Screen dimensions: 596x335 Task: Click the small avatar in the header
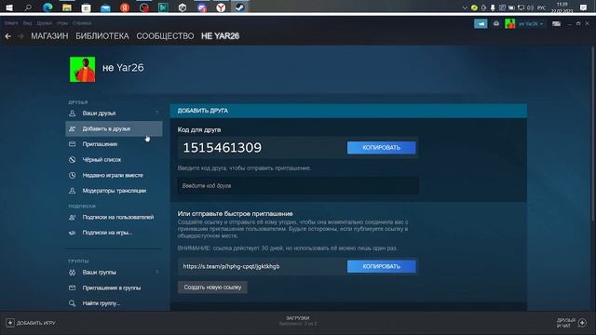[509, 23]
